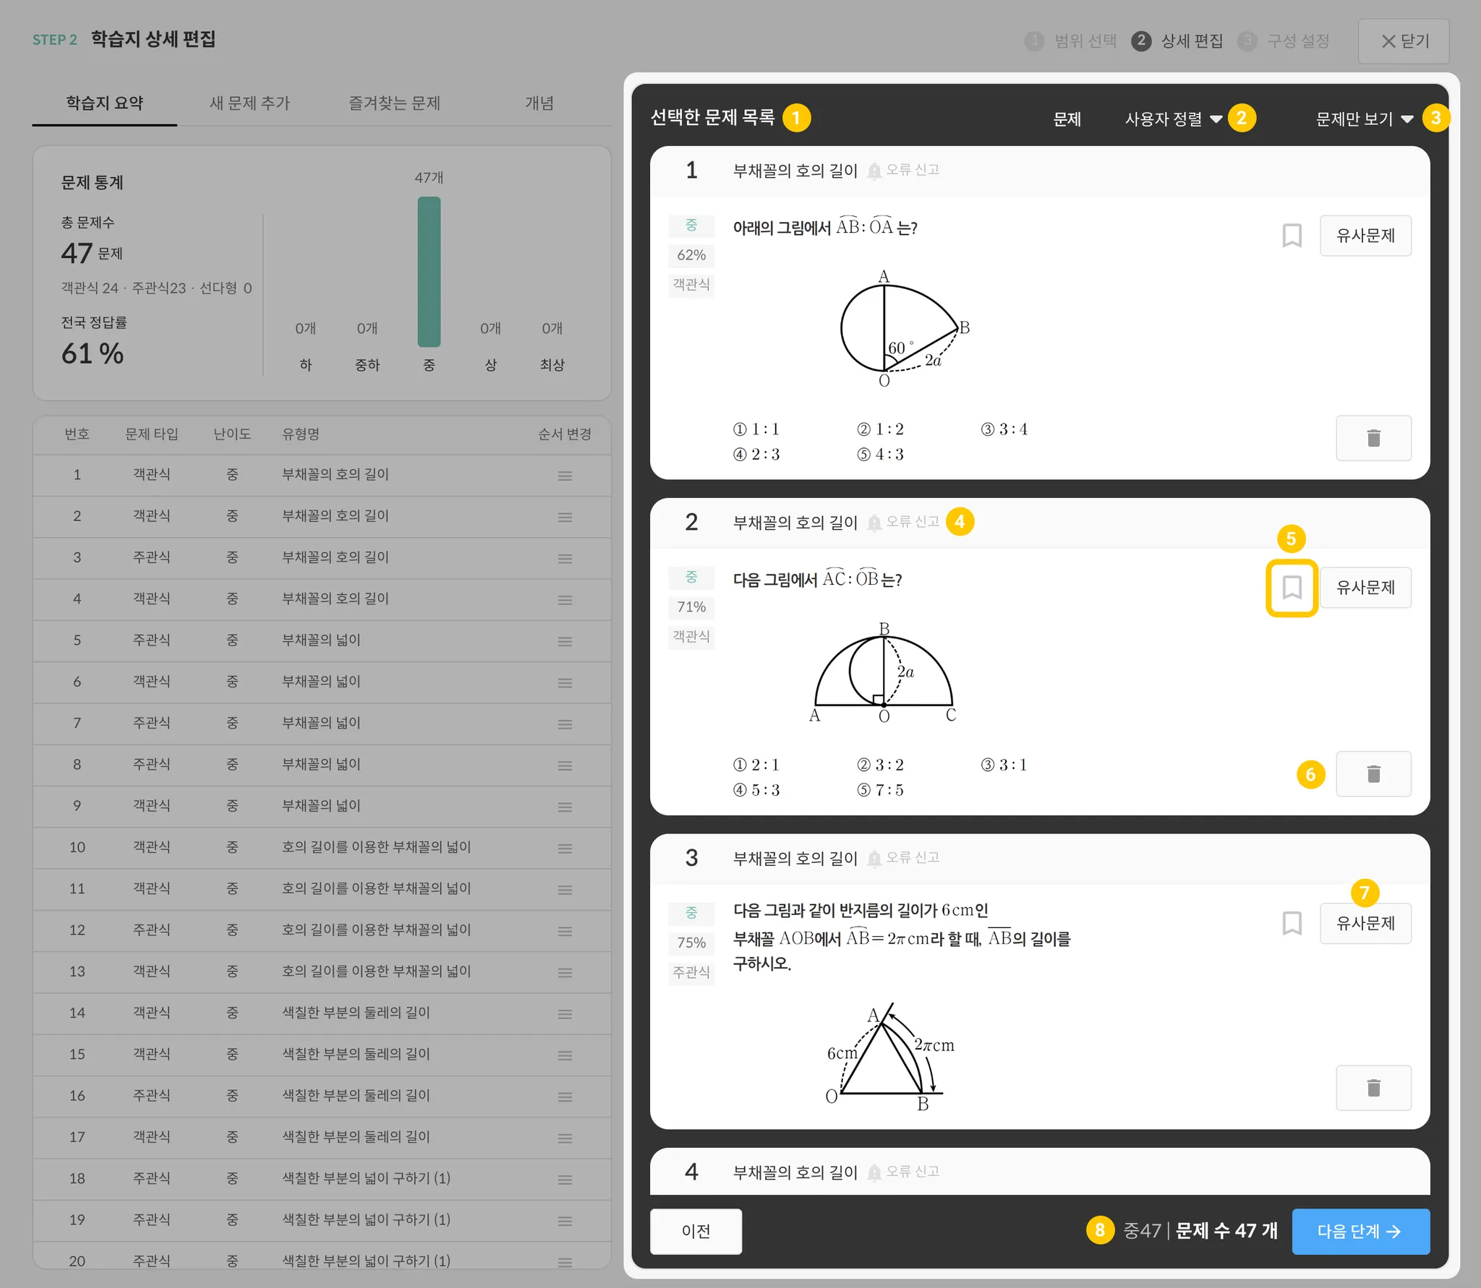Close the editor with the 닫기 button
Screen dimensions: 1481x1288
[1404, 41]
